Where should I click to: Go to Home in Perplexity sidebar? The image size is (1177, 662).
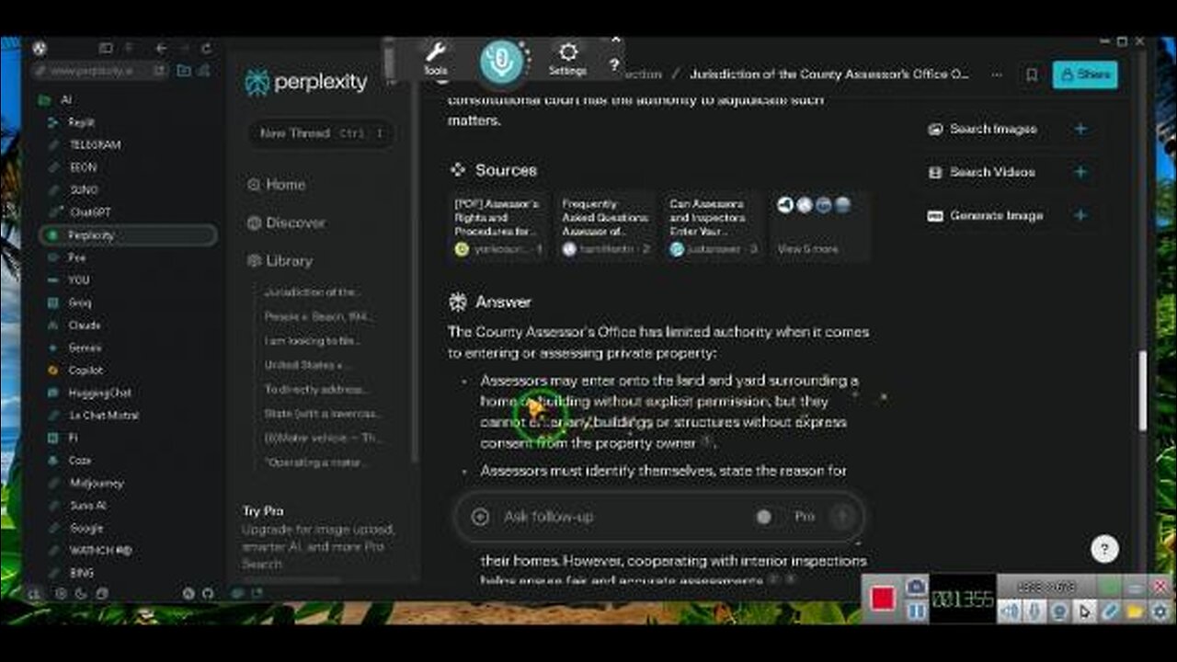click(x=277, y=184)
